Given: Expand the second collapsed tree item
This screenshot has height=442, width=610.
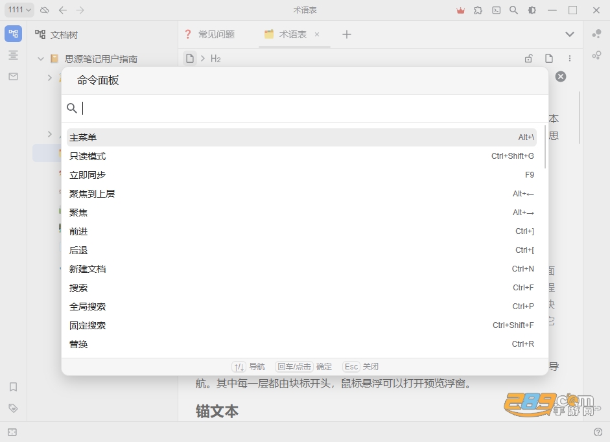Looking at the screenshot, I should [49, 134].
